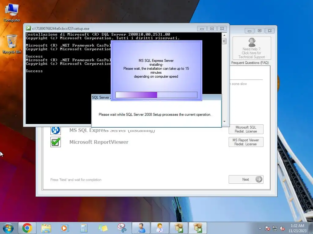Image resolution: width=313 pixels, height=234 pixels.
Task: Click the console scrollbar down arrow
Action: pos(224,121)
